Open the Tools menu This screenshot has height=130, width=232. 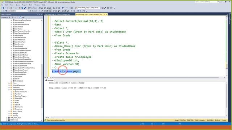[x=30, y=5]
